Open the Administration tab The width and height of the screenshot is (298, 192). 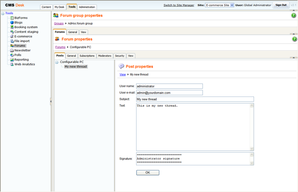pyautogui.click(x=87, y=7)
